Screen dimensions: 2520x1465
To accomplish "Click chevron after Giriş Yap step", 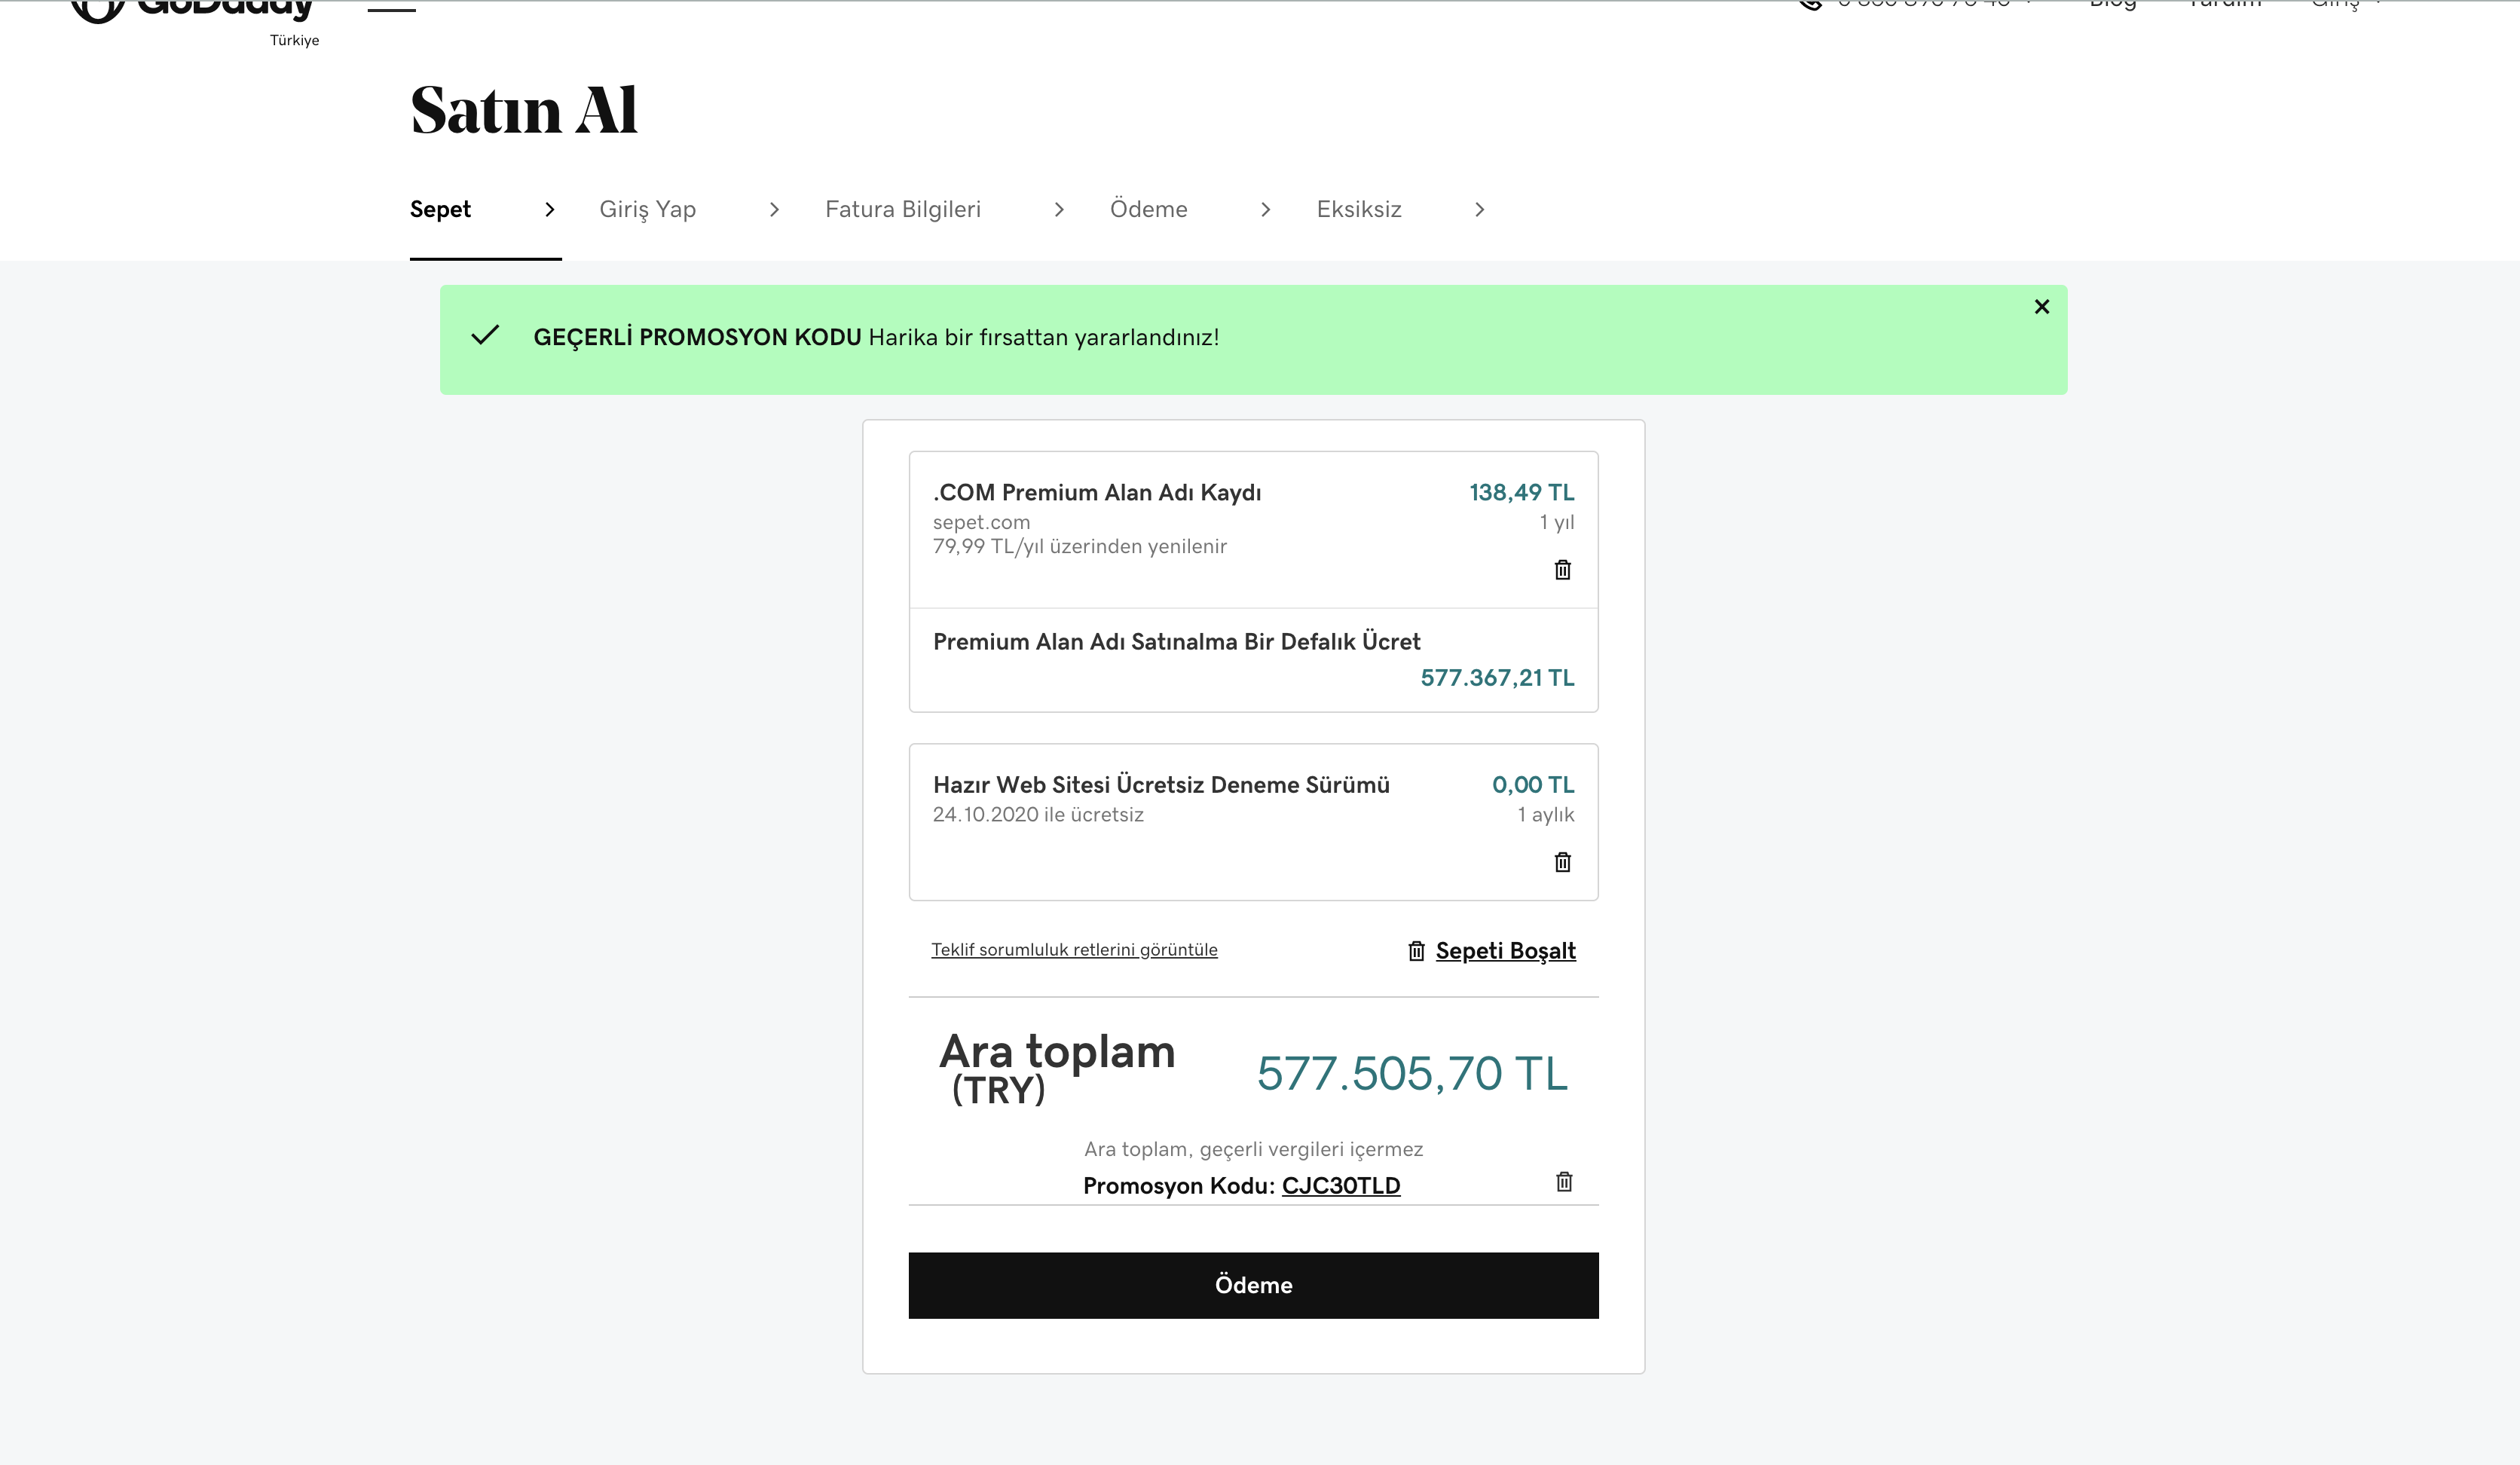I will pyautogui.click(x=774, y=209).
